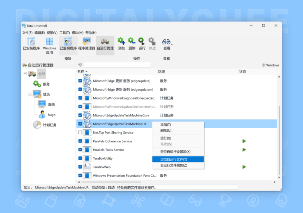Viewport: 303px width, 213px height.
Task: Choose 运行(V) in context menu
Action: click(x=178, y=138)
